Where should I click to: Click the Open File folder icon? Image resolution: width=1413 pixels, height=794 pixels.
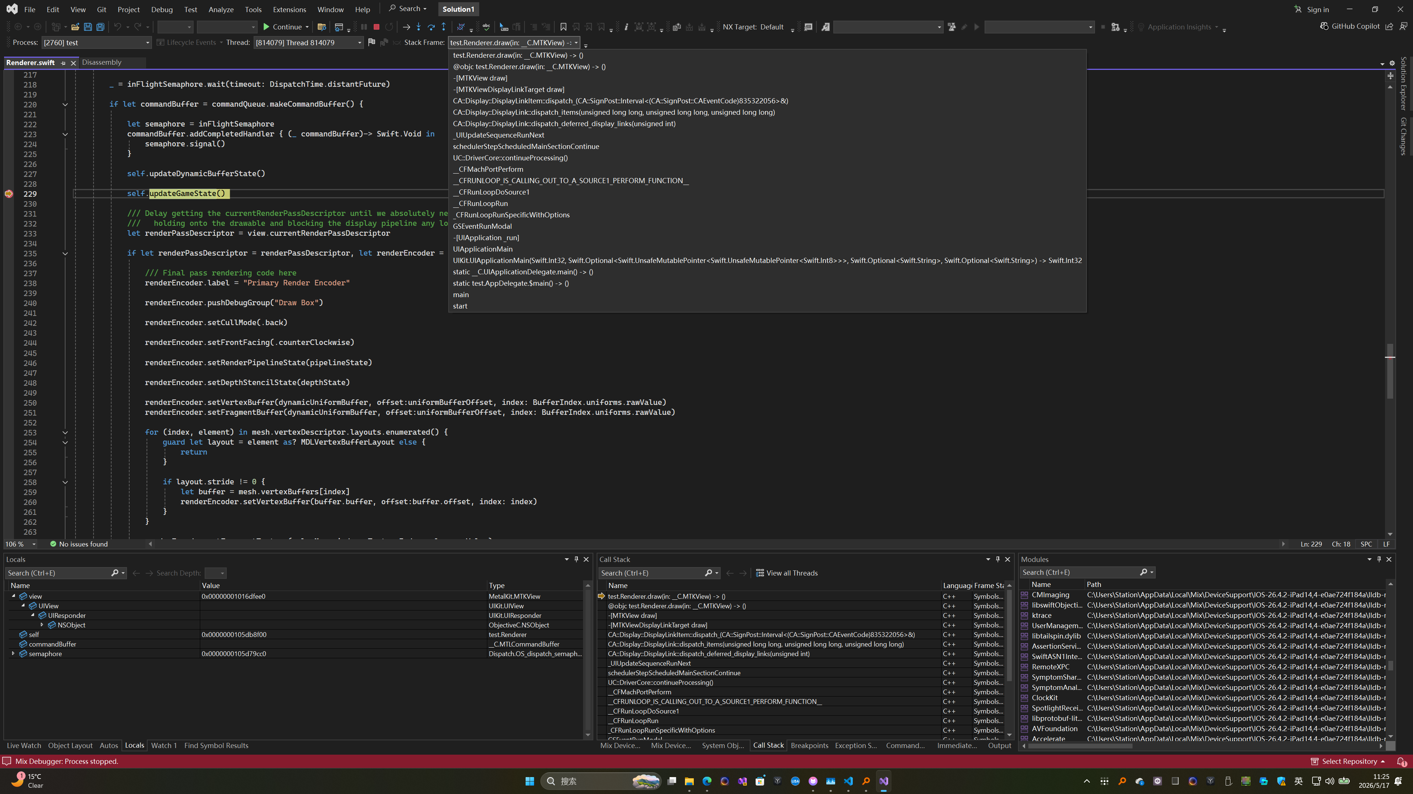click(x=75, y=27)
